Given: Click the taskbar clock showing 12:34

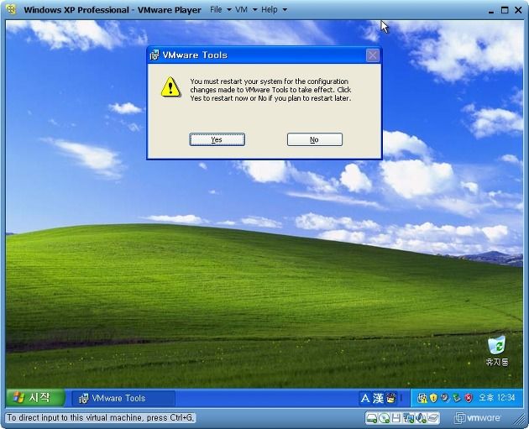Looking at the screenshot, I should 497,398.
